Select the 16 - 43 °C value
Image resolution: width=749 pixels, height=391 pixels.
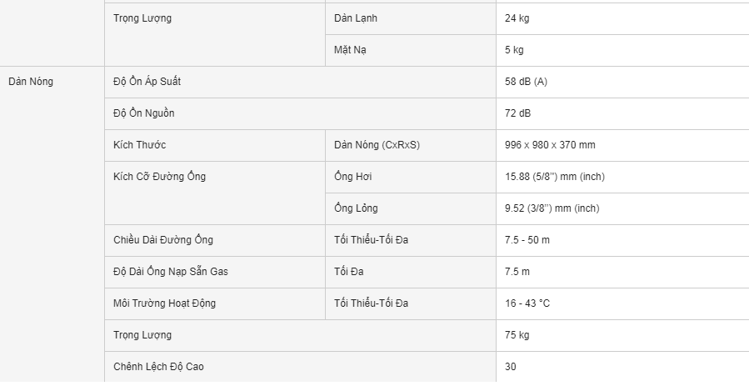(527, 303)
